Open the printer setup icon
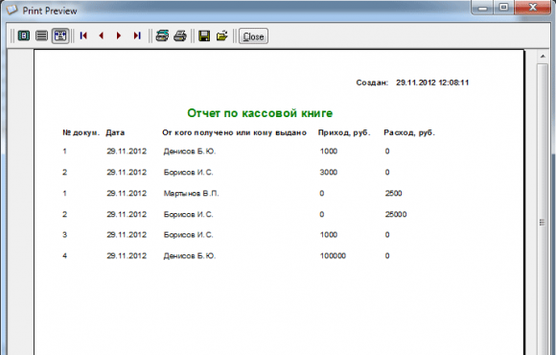The image size is (556, 355). [162, 35]
